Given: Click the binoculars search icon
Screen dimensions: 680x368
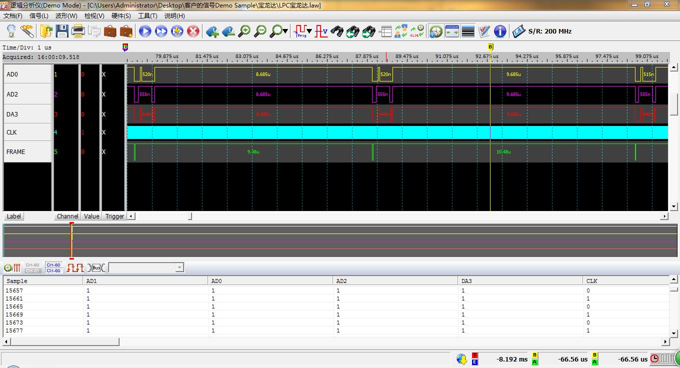Looking at the screenshot, I should [337, 31].
